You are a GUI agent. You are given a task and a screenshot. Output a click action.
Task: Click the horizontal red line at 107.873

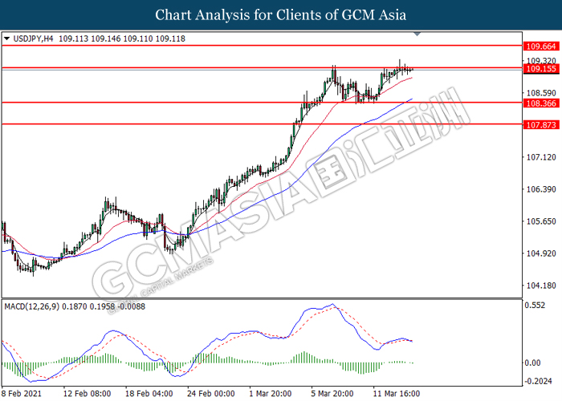pyautogui.click(x=262, y=124)
